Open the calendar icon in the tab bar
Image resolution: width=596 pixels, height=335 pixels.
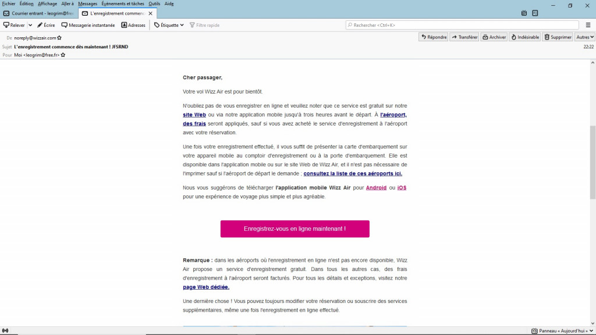pyautogui.click(x=524, y=13)
